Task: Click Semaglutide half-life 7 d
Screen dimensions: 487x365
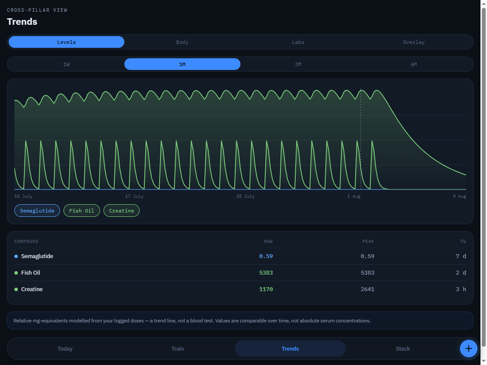Action: 461,256
